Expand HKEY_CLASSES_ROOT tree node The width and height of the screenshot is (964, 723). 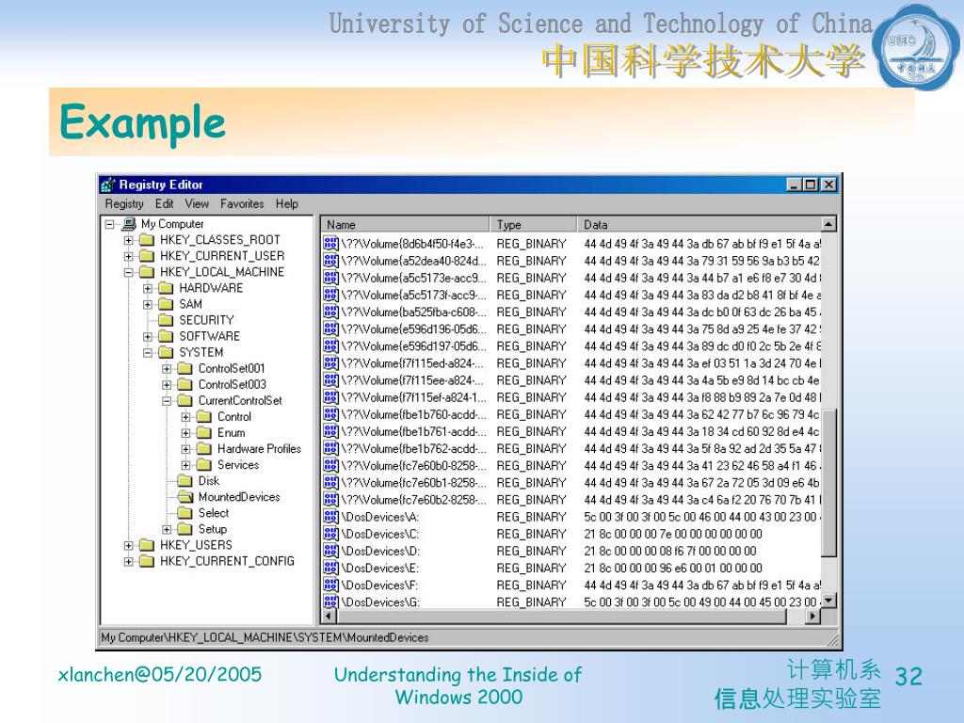128,240
